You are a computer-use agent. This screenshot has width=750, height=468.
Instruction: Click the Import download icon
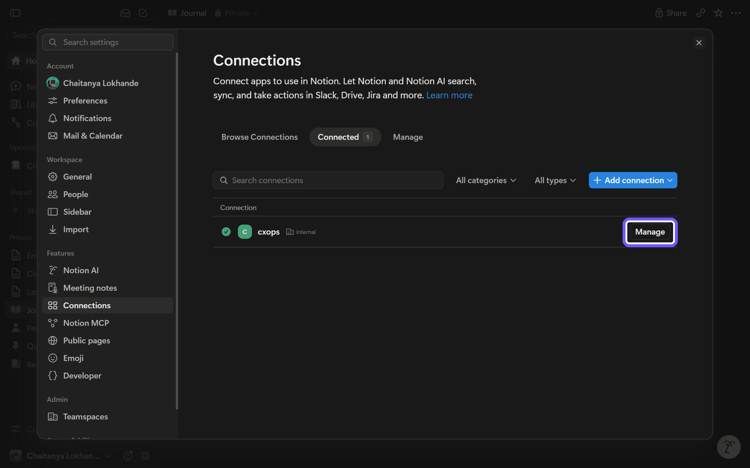[53, 229]
